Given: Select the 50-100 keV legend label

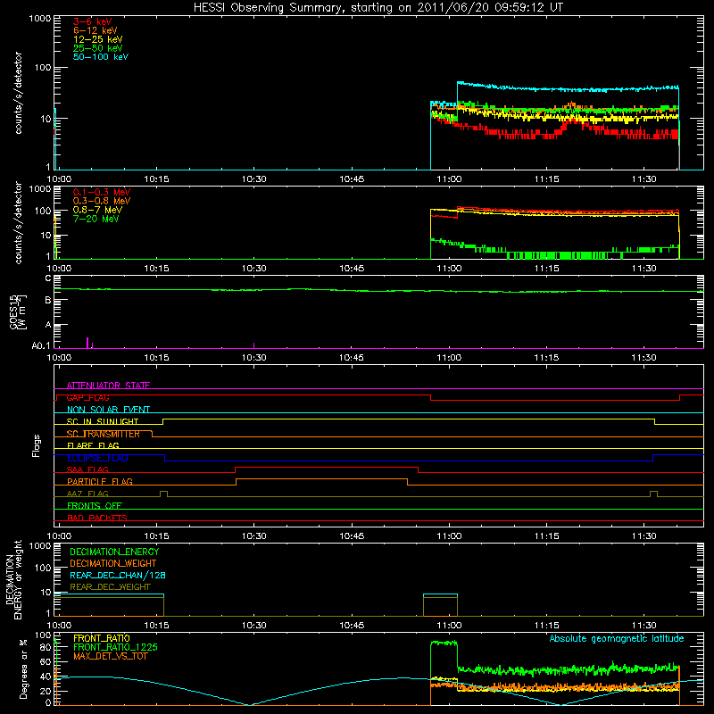Looking at the screenshot, I should tap(101, 57).
